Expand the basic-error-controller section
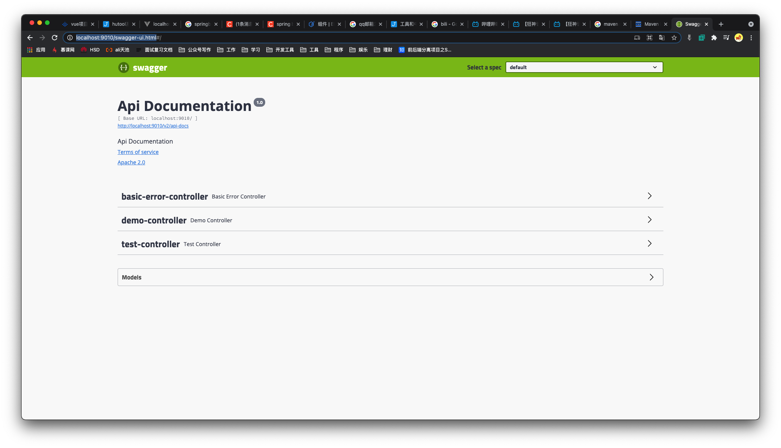 click(649, 196)
